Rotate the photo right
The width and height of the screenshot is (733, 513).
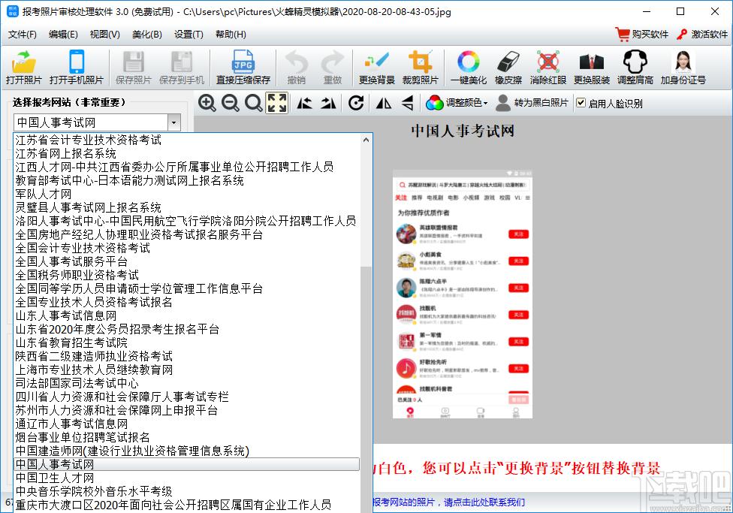[328, 102]
